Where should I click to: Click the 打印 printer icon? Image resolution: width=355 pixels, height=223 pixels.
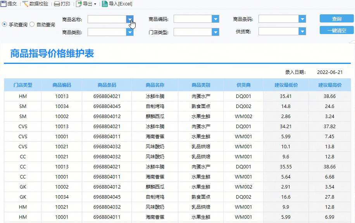[x=57, y=4]
